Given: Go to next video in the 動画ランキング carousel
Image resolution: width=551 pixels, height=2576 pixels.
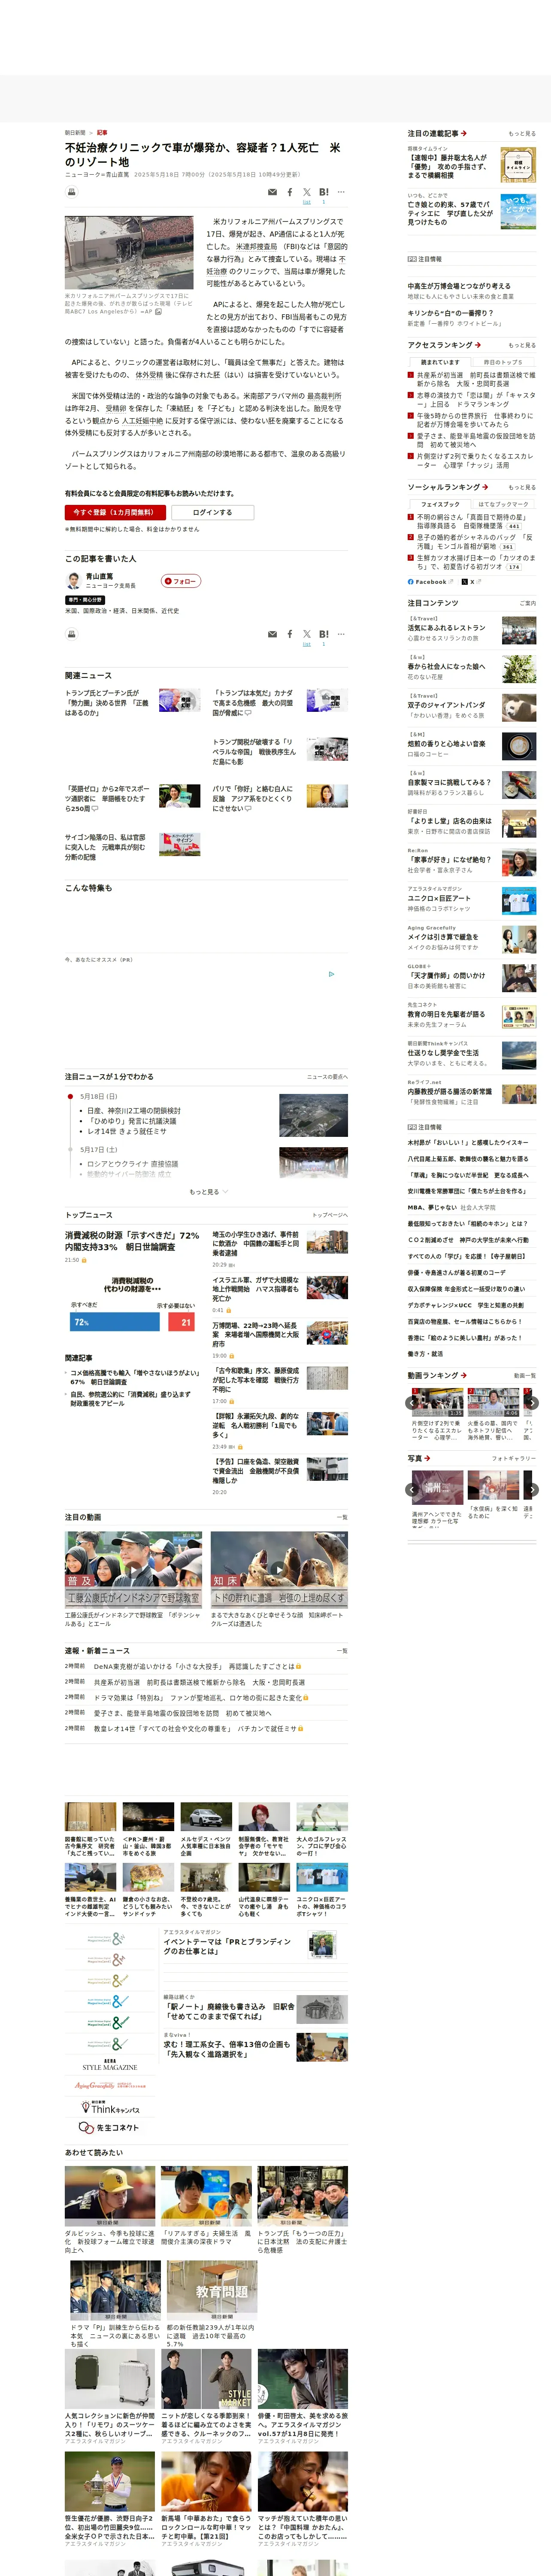Looking at the screenshot, I should coord(532,1403).
